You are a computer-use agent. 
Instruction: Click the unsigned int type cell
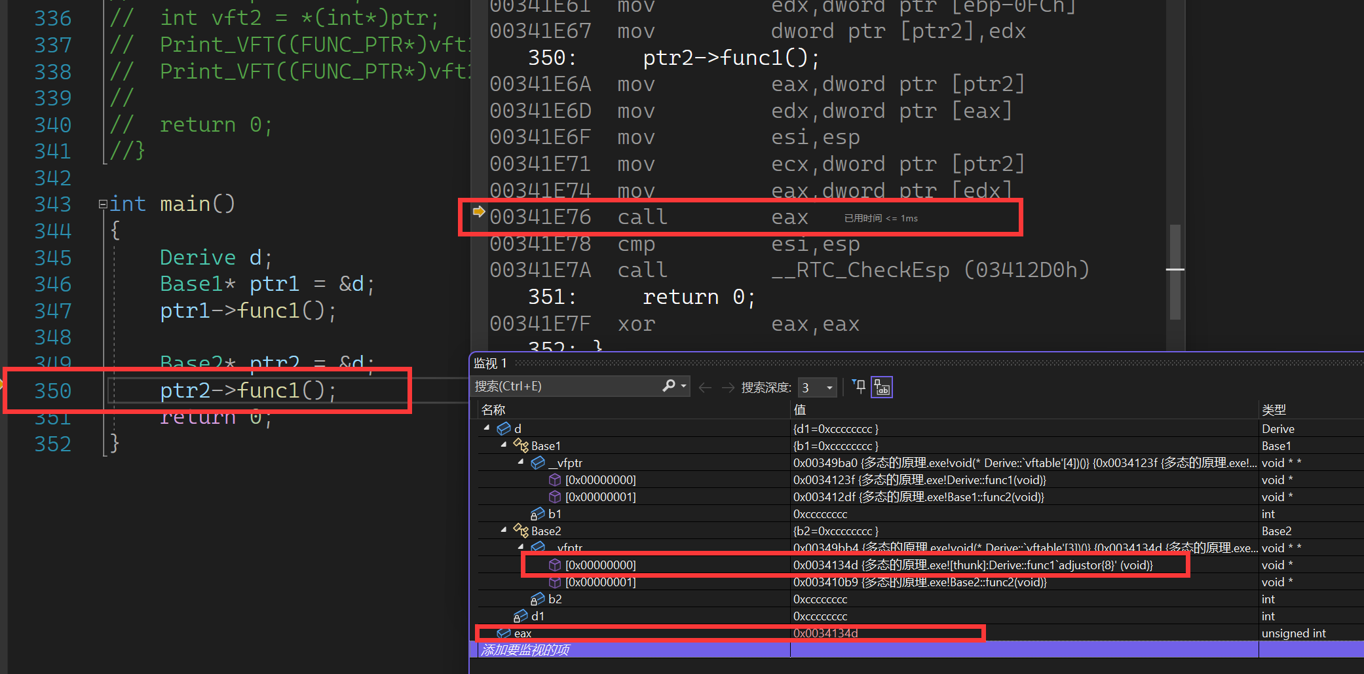coord(1293,633)
